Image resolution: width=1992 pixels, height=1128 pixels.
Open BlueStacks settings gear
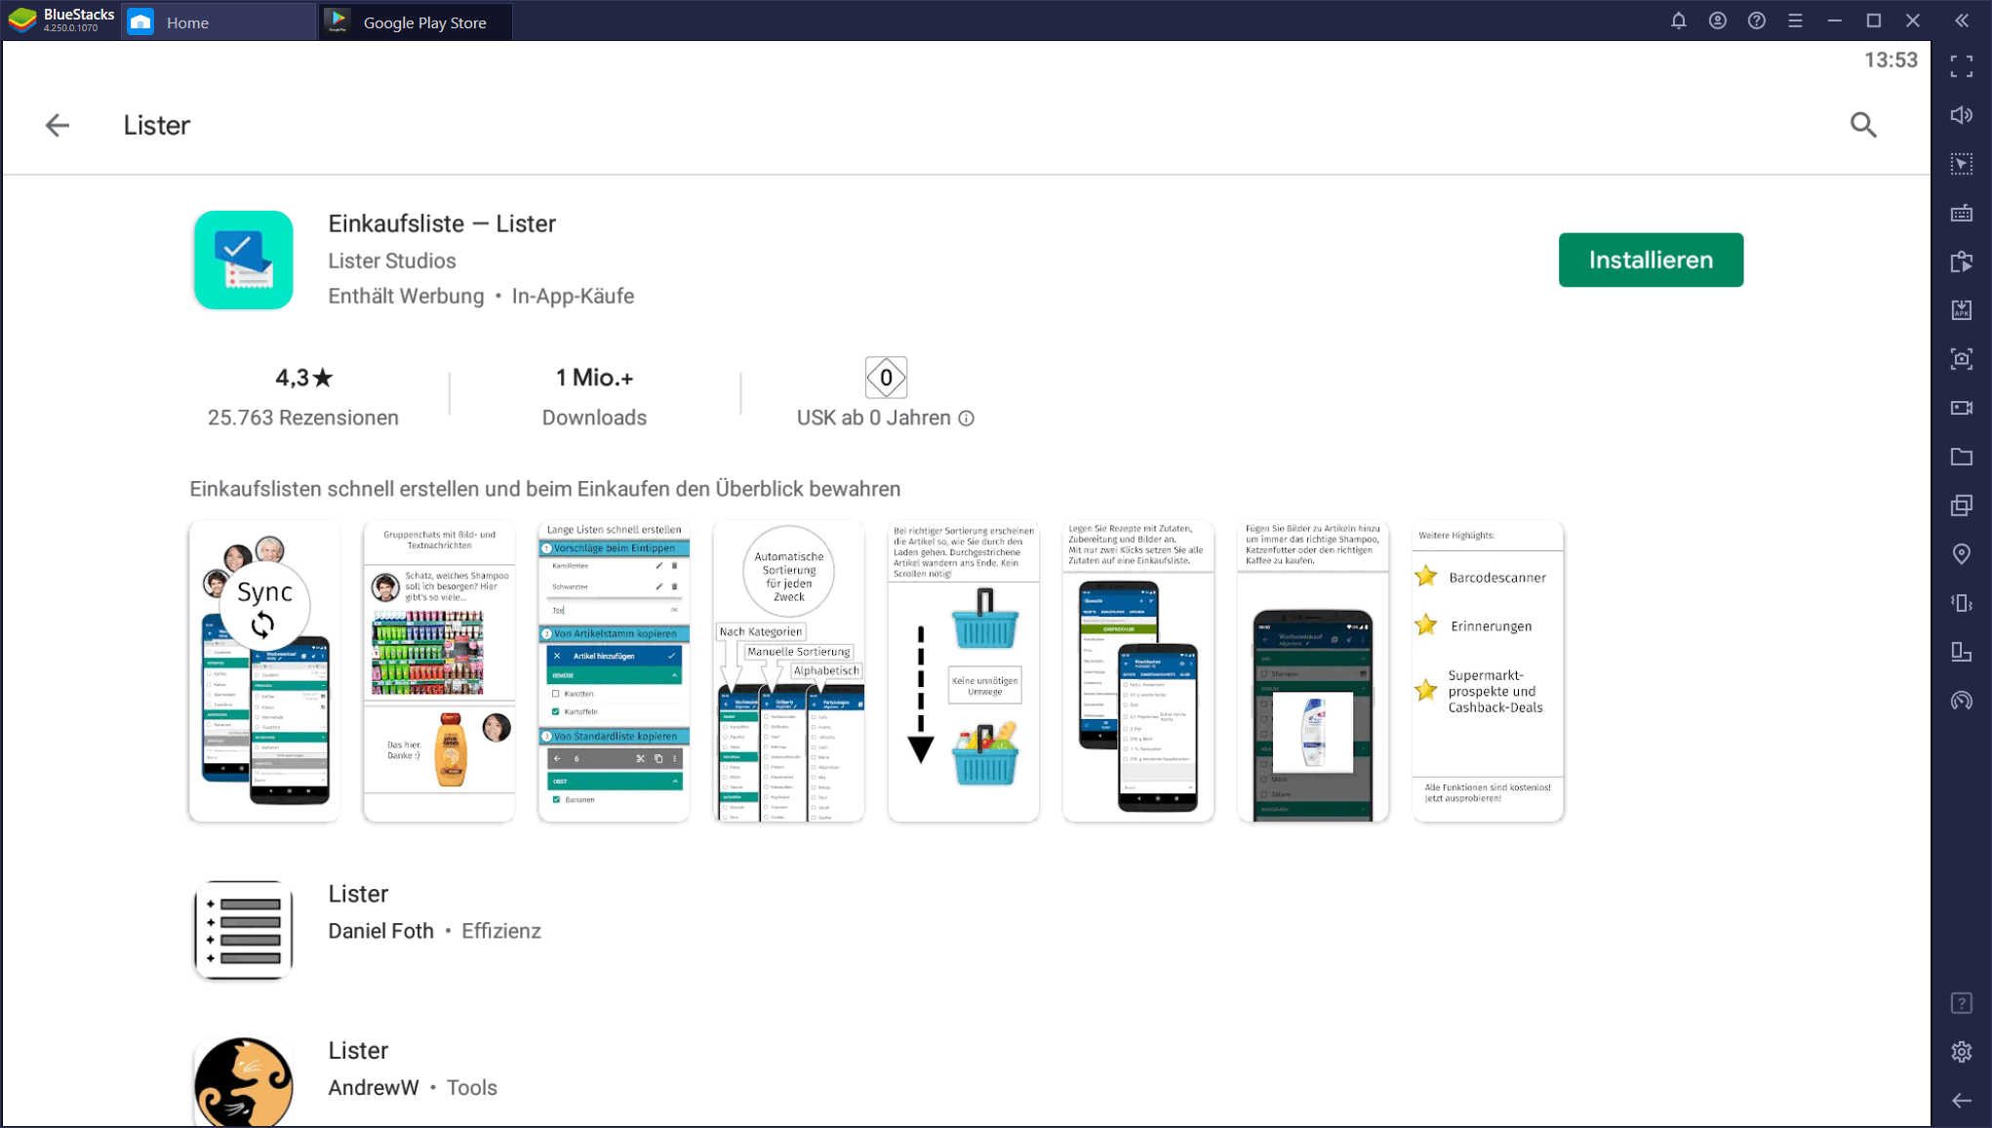pos(1962,1052)
